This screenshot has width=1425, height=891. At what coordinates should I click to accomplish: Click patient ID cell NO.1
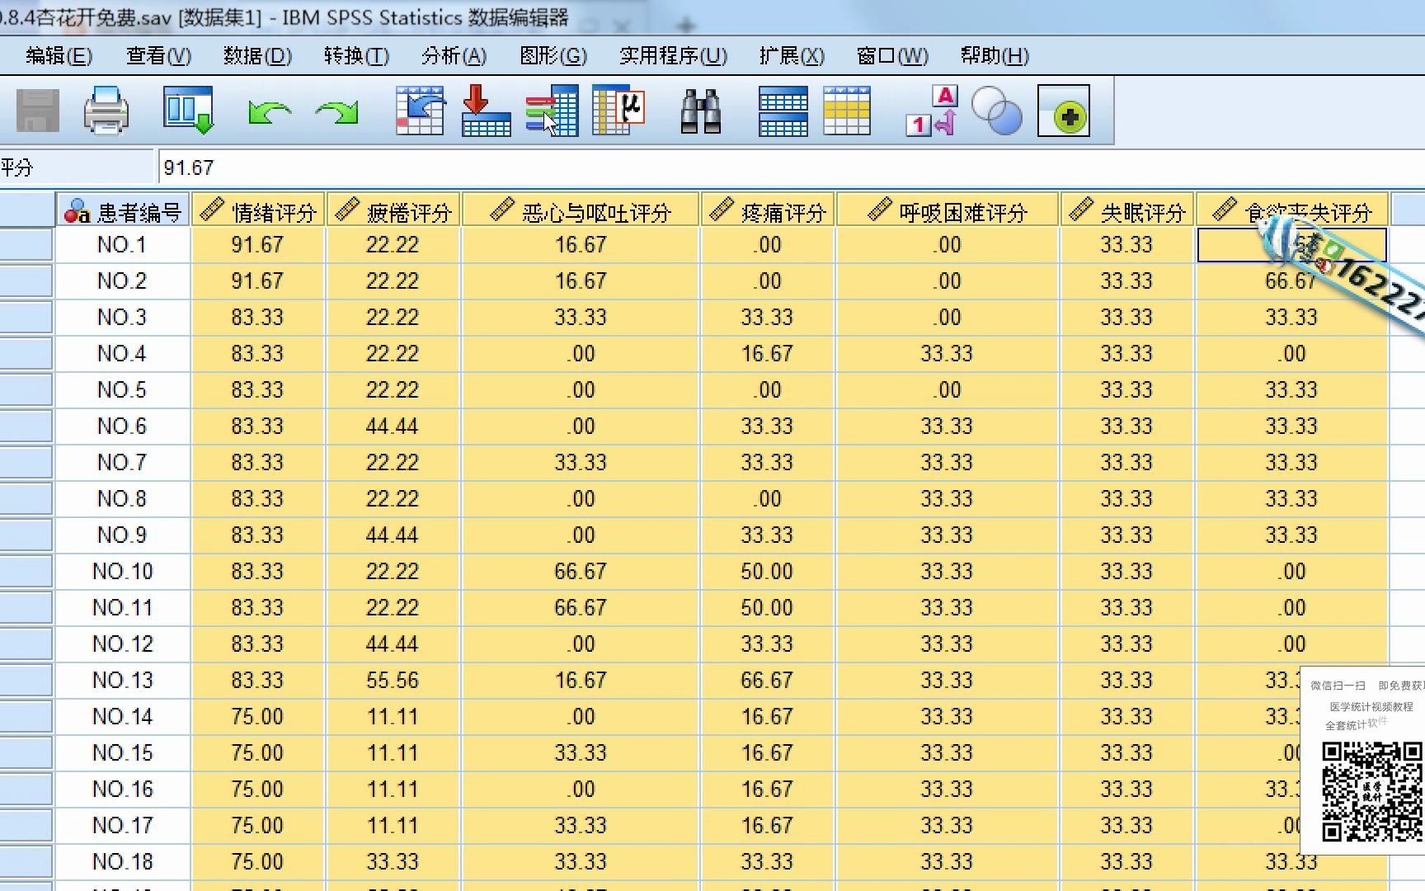[x=123, y=245]
